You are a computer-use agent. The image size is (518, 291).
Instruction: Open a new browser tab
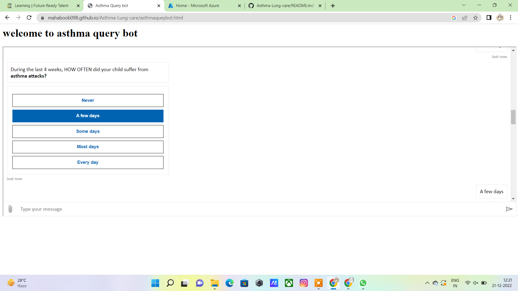click(333, 6)
